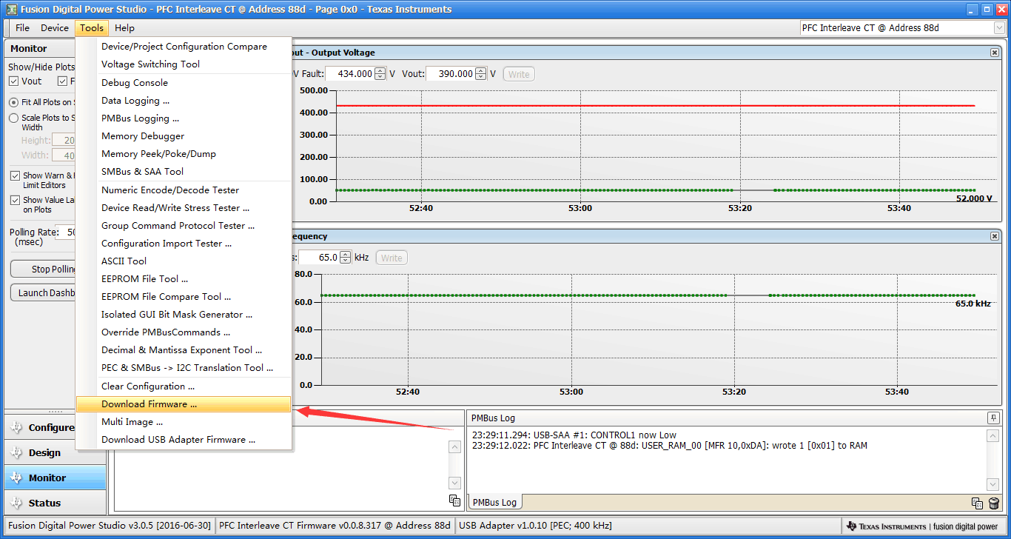
Task: Click Write button beside kHz field
Action: coord(392,258)
